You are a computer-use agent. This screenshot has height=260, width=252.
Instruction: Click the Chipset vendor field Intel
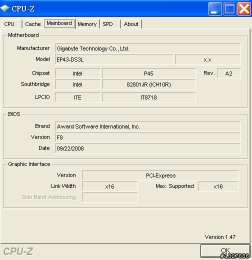pos(77,73)
